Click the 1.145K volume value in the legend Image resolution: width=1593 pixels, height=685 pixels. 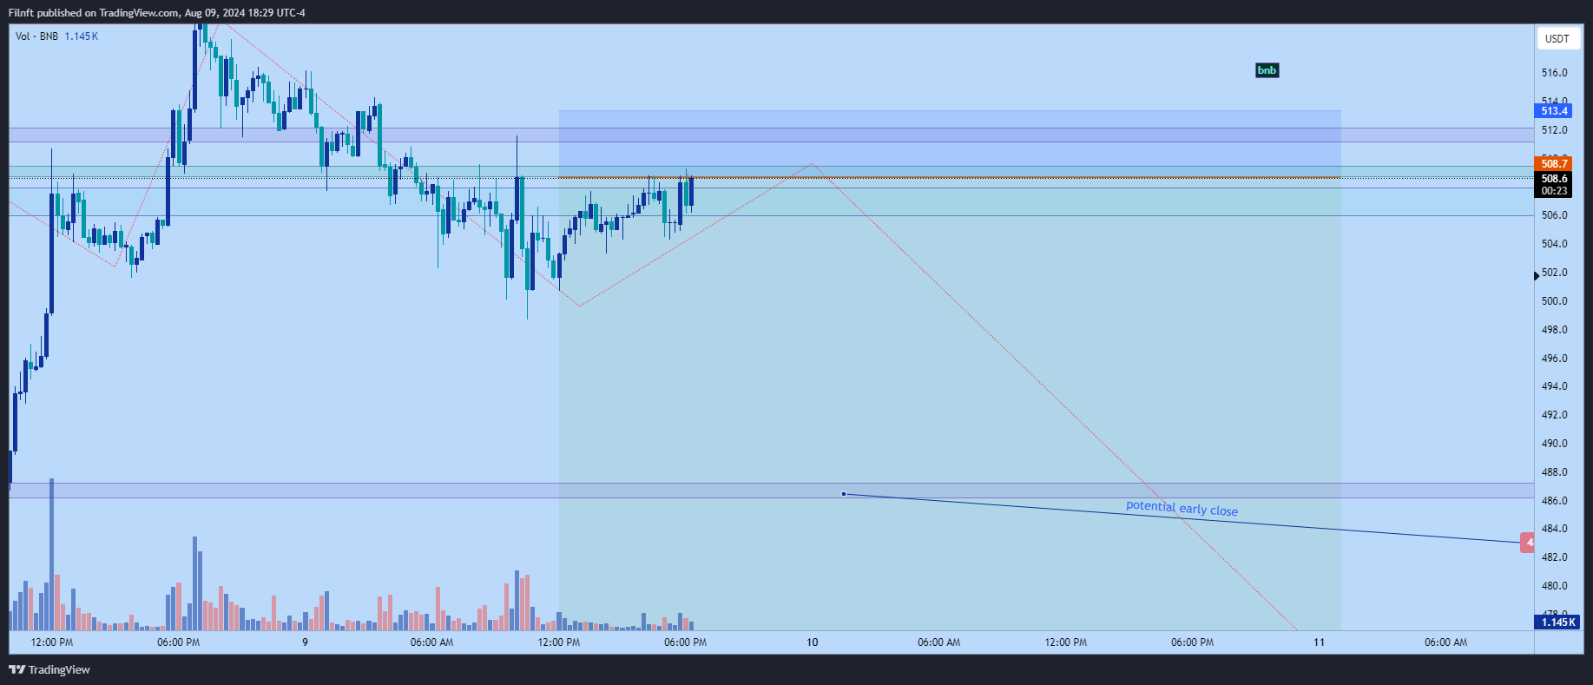tap(82, 36)
